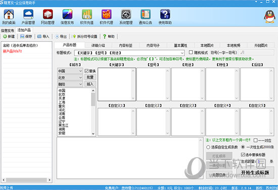Select 重庆 in city list
The width and height of the screenshot is (278, 190).
click(62, 106)
